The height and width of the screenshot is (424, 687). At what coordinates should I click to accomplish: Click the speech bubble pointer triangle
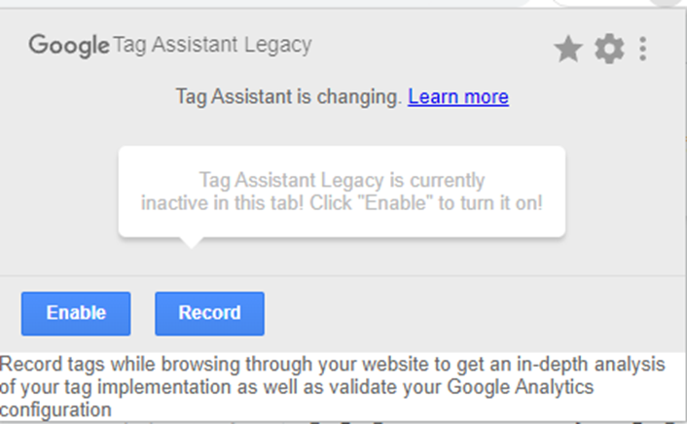[x=191, y=243]
